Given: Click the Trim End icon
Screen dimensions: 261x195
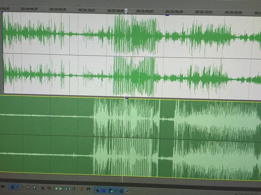Looking at the screenshot, I should click(61, 188).
